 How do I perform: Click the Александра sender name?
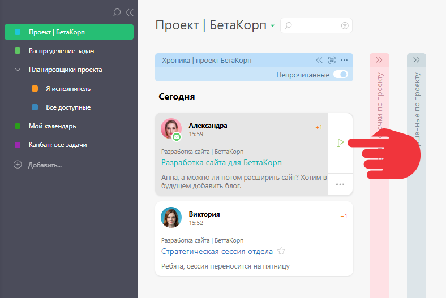[208, 126]
